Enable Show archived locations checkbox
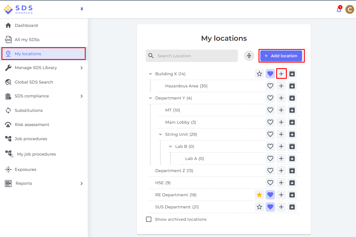Viewport: 356px width, 237px height. (x=149, y=219)
